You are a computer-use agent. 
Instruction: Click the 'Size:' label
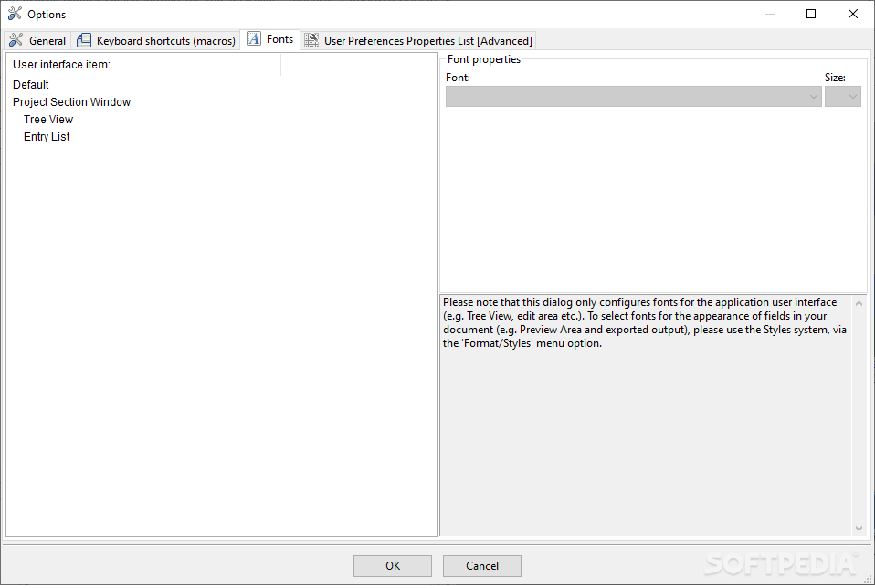(835, 78)
